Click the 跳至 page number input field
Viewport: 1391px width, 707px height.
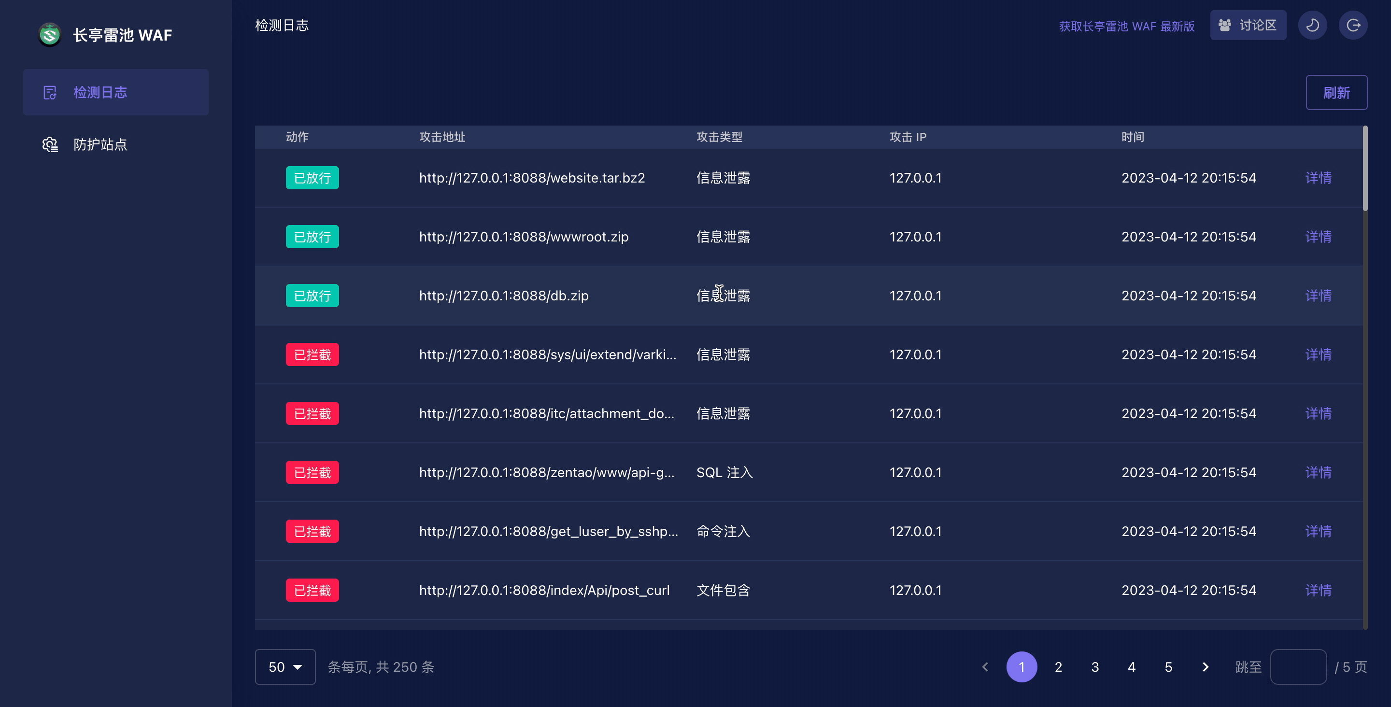point(1298,667)
